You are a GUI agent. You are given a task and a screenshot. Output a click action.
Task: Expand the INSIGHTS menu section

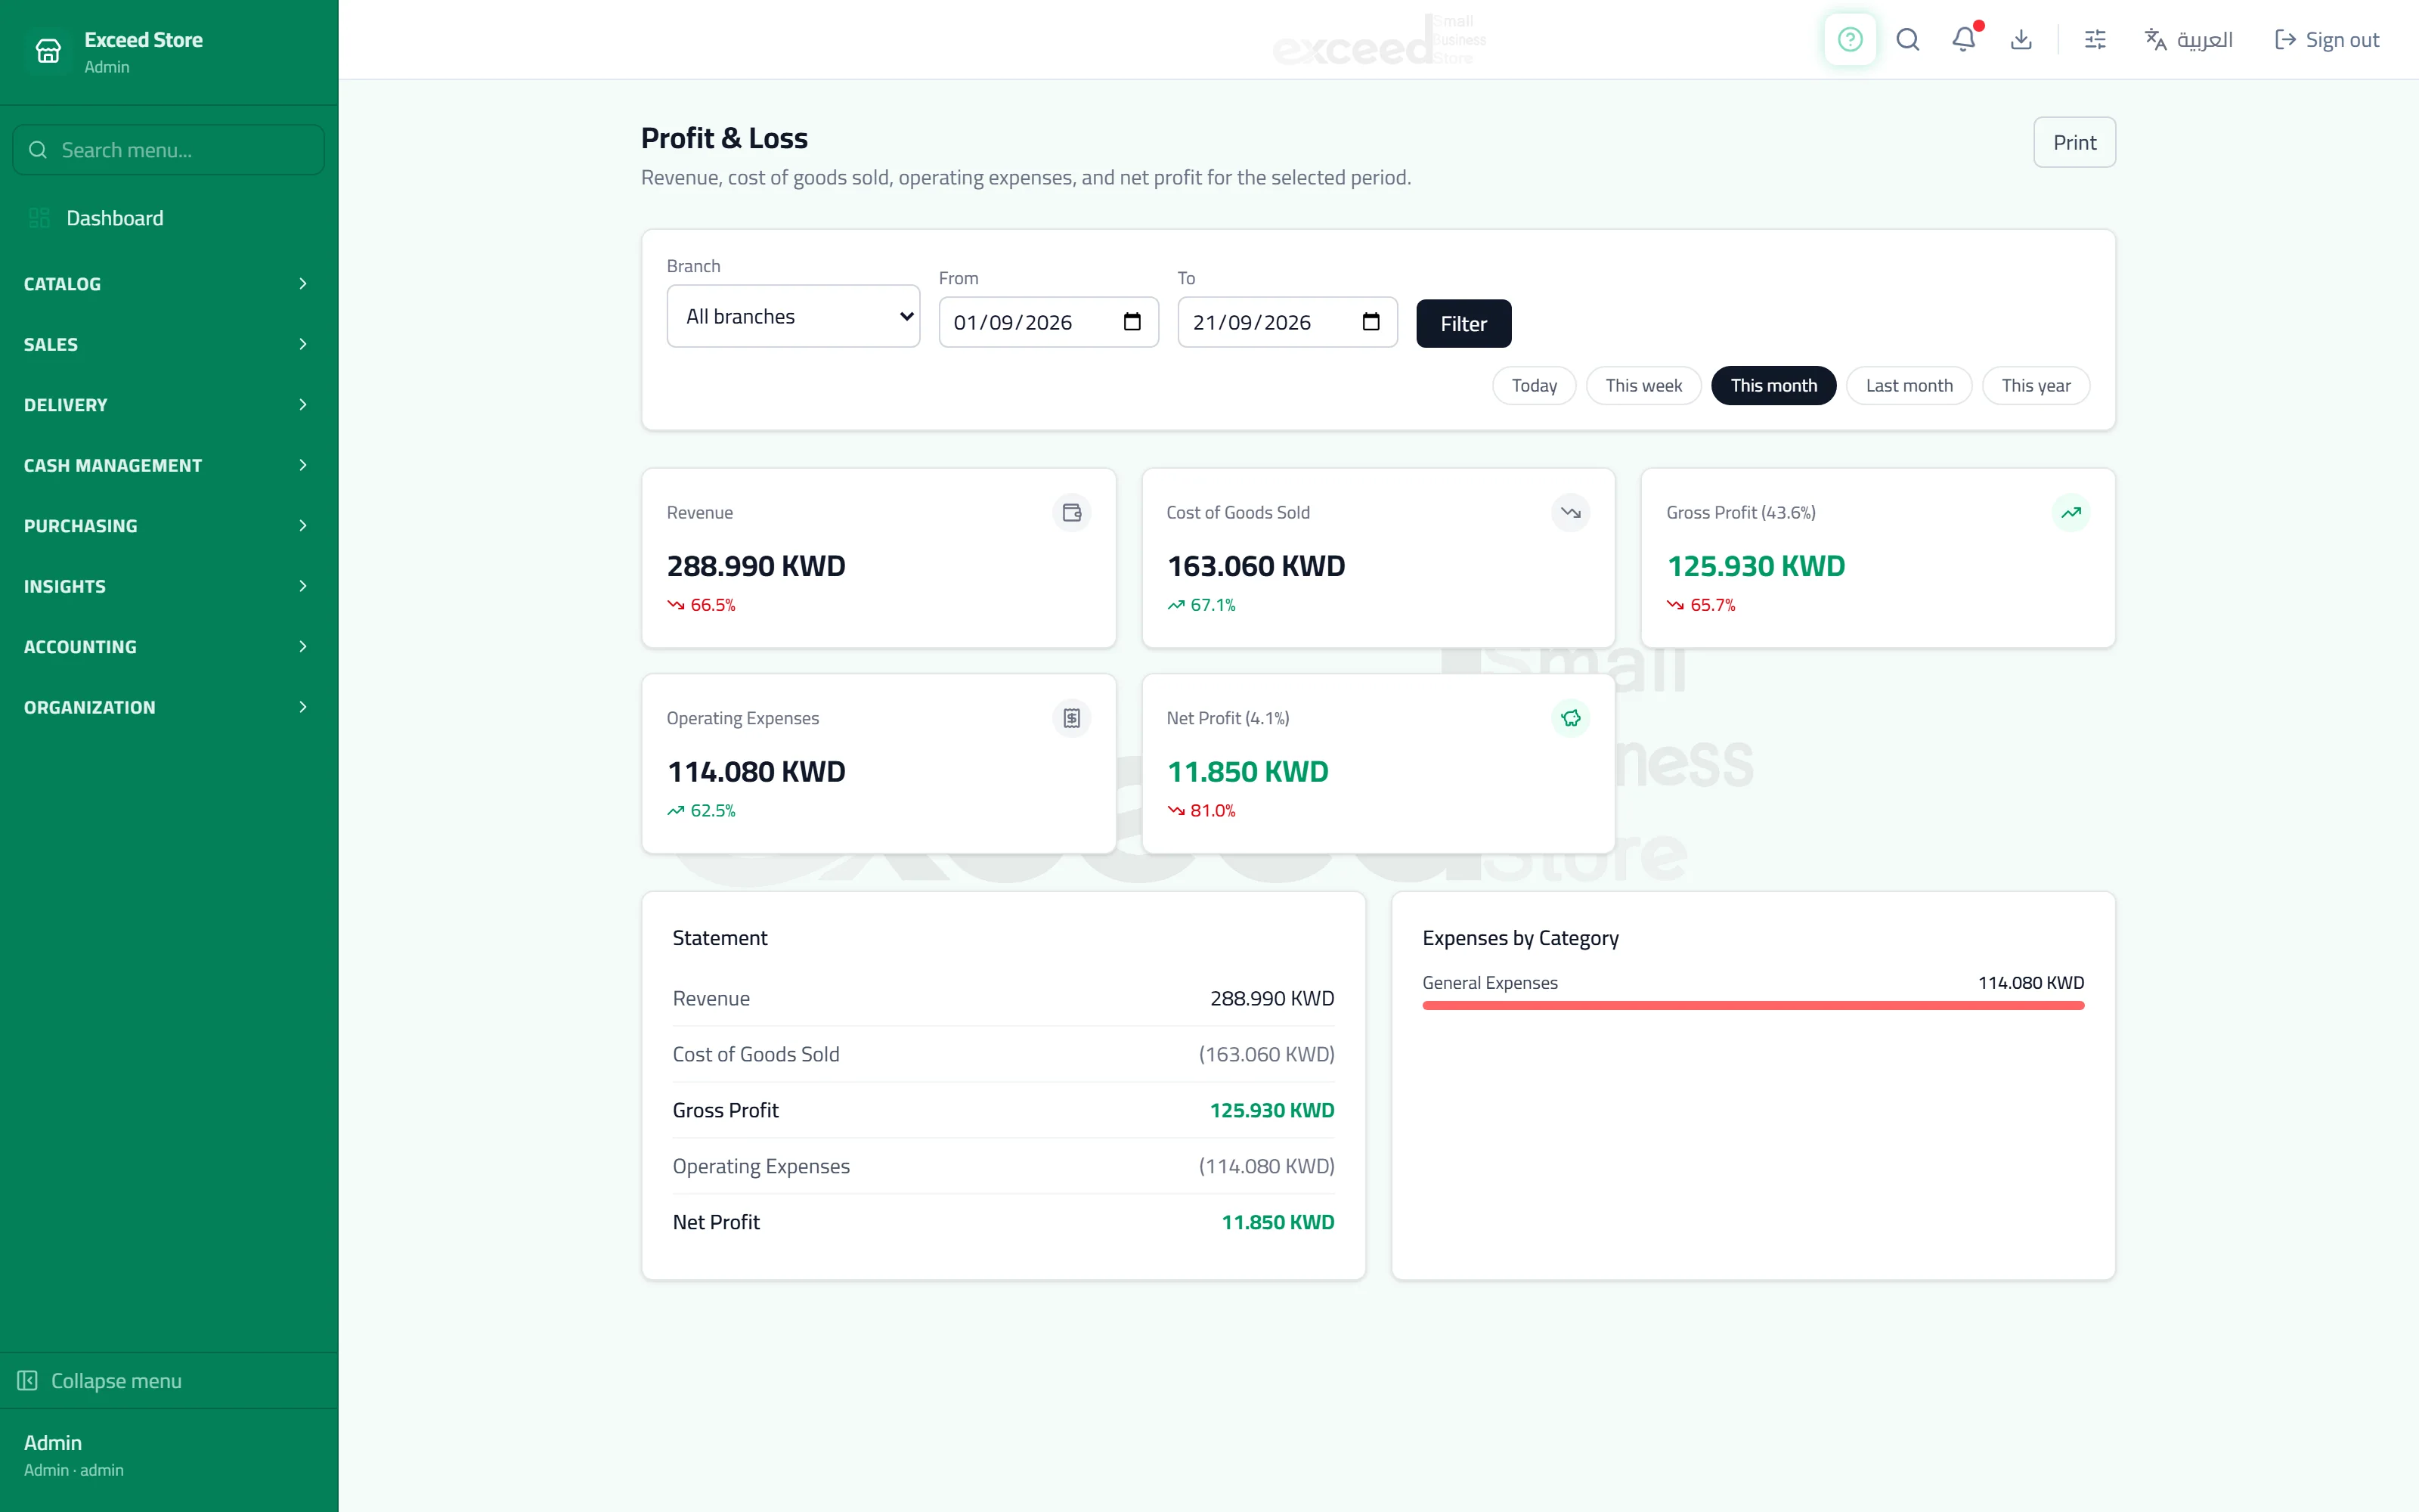[x=168, y=586]
